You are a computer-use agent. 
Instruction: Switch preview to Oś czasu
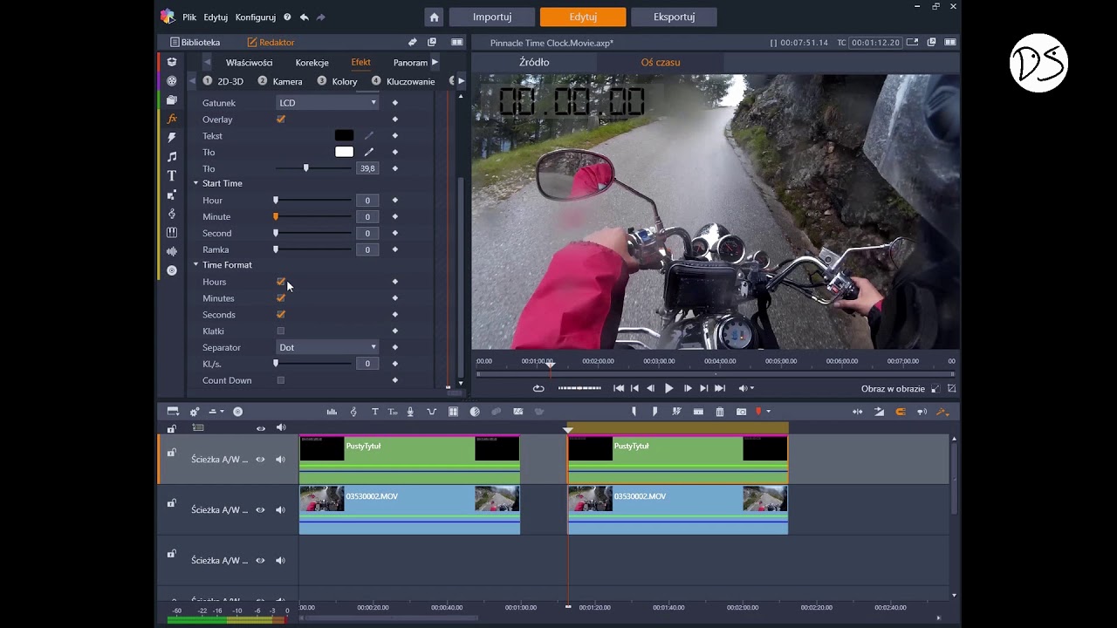(661, 62)
